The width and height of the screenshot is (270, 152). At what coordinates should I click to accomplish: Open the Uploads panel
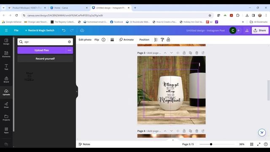(6, 92)
